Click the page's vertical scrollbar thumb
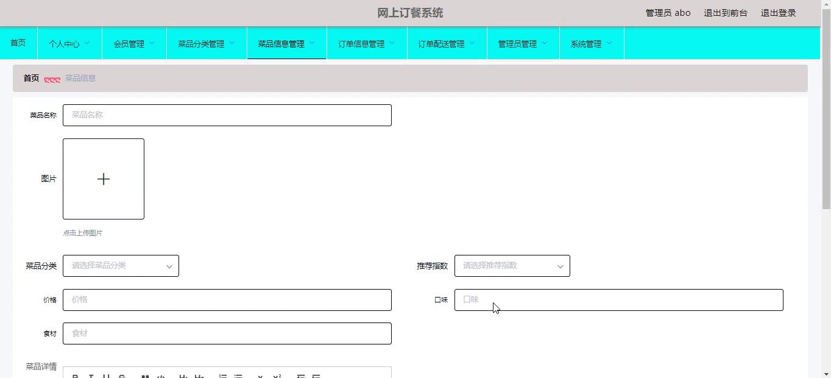Screen dimensions: 831x378 click(826, 110)
